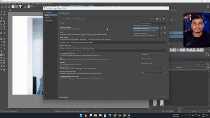Select the Pan hand tool
The height and width of the screenshot is (118, 210).
(4, 69)
